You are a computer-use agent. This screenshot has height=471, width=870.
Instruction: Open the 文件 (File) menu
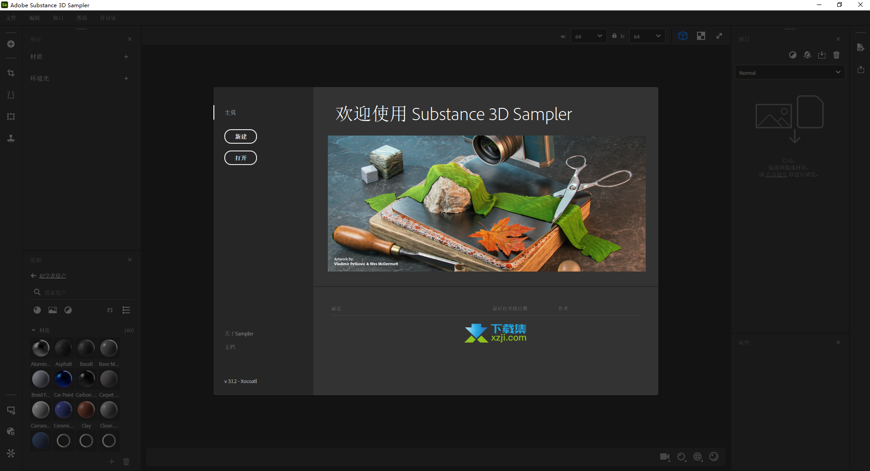[11, 18]
